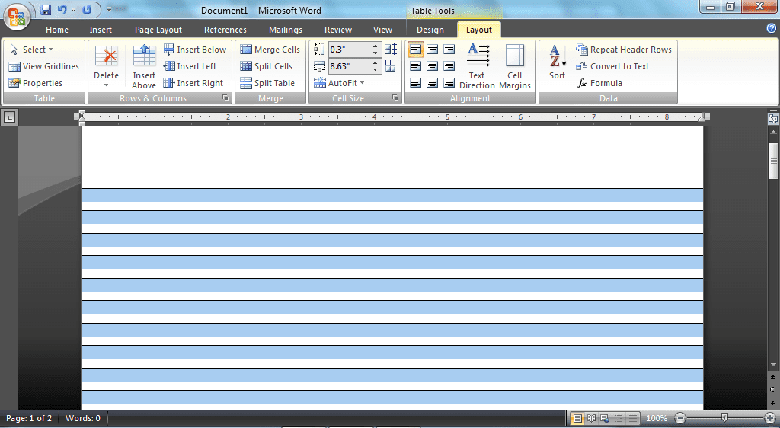Viewport: 780px width, 428px height.
Task: Open the Delete table menu
Action: pyautogui.click(x=106, y=66)
